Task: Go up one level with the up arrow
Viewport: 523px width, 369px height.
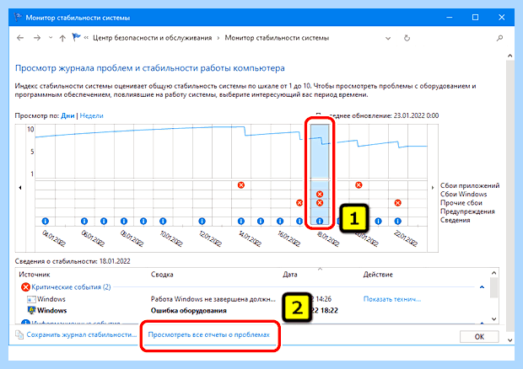Action: 62,38
